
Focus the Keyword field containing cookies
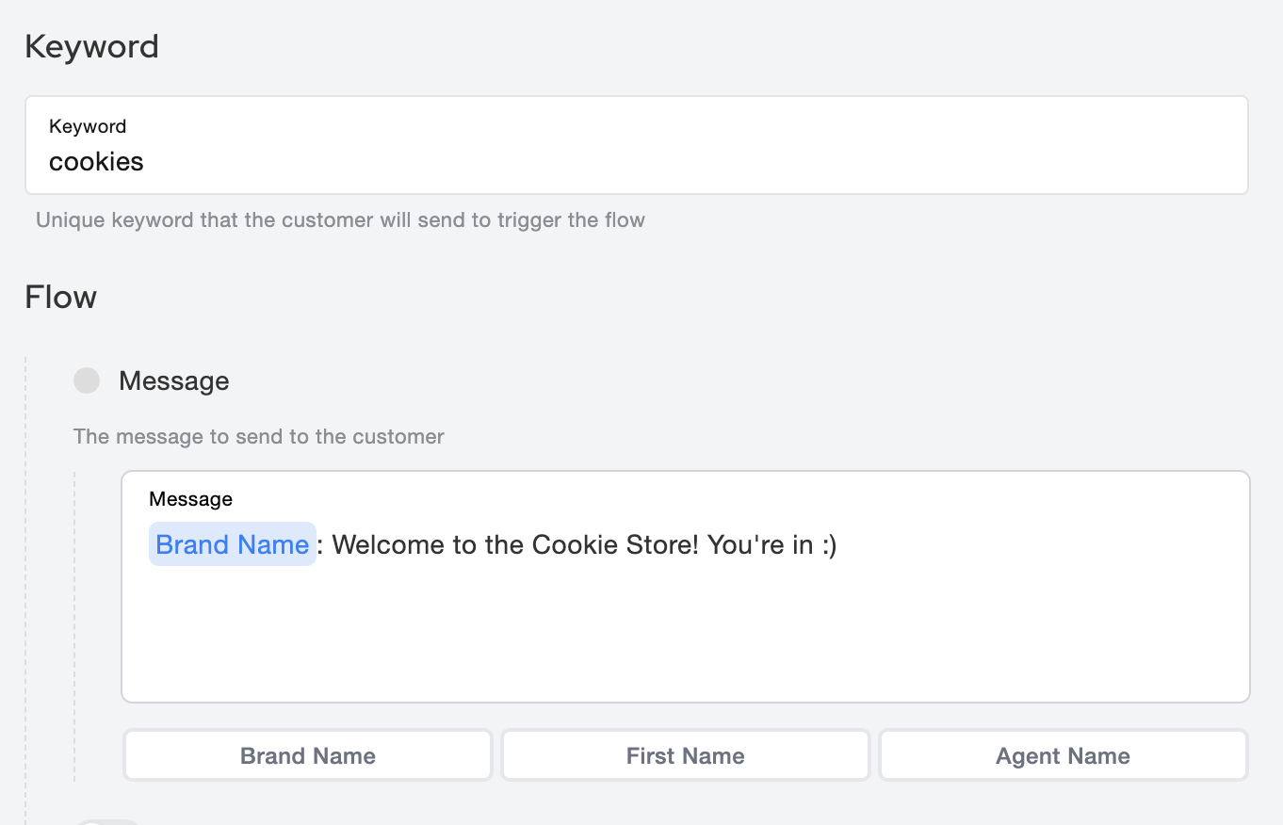point(636,161)
